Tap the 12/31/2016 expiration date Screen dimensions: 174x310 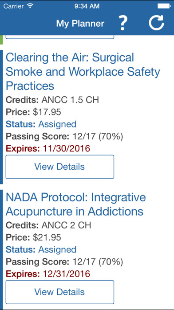67,274
